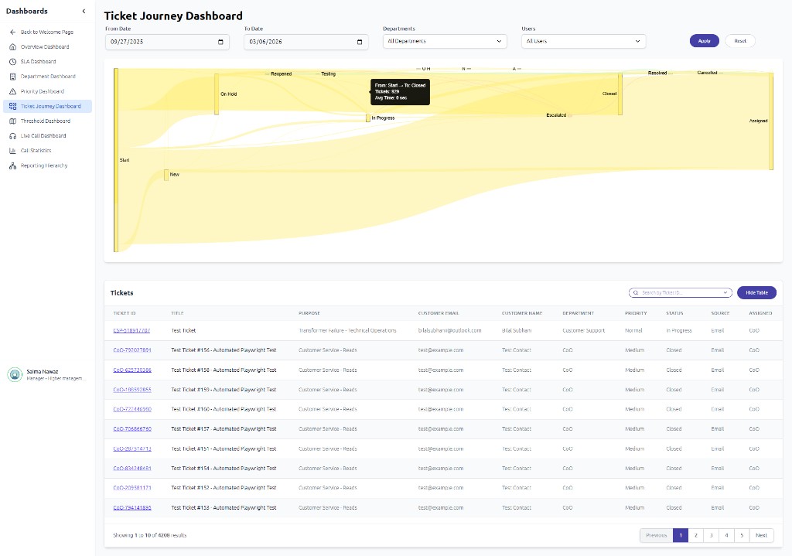The height and width of the screenshot is (556, 792).
Task: Open the From Date calendar picker
Action: point(220,42)
